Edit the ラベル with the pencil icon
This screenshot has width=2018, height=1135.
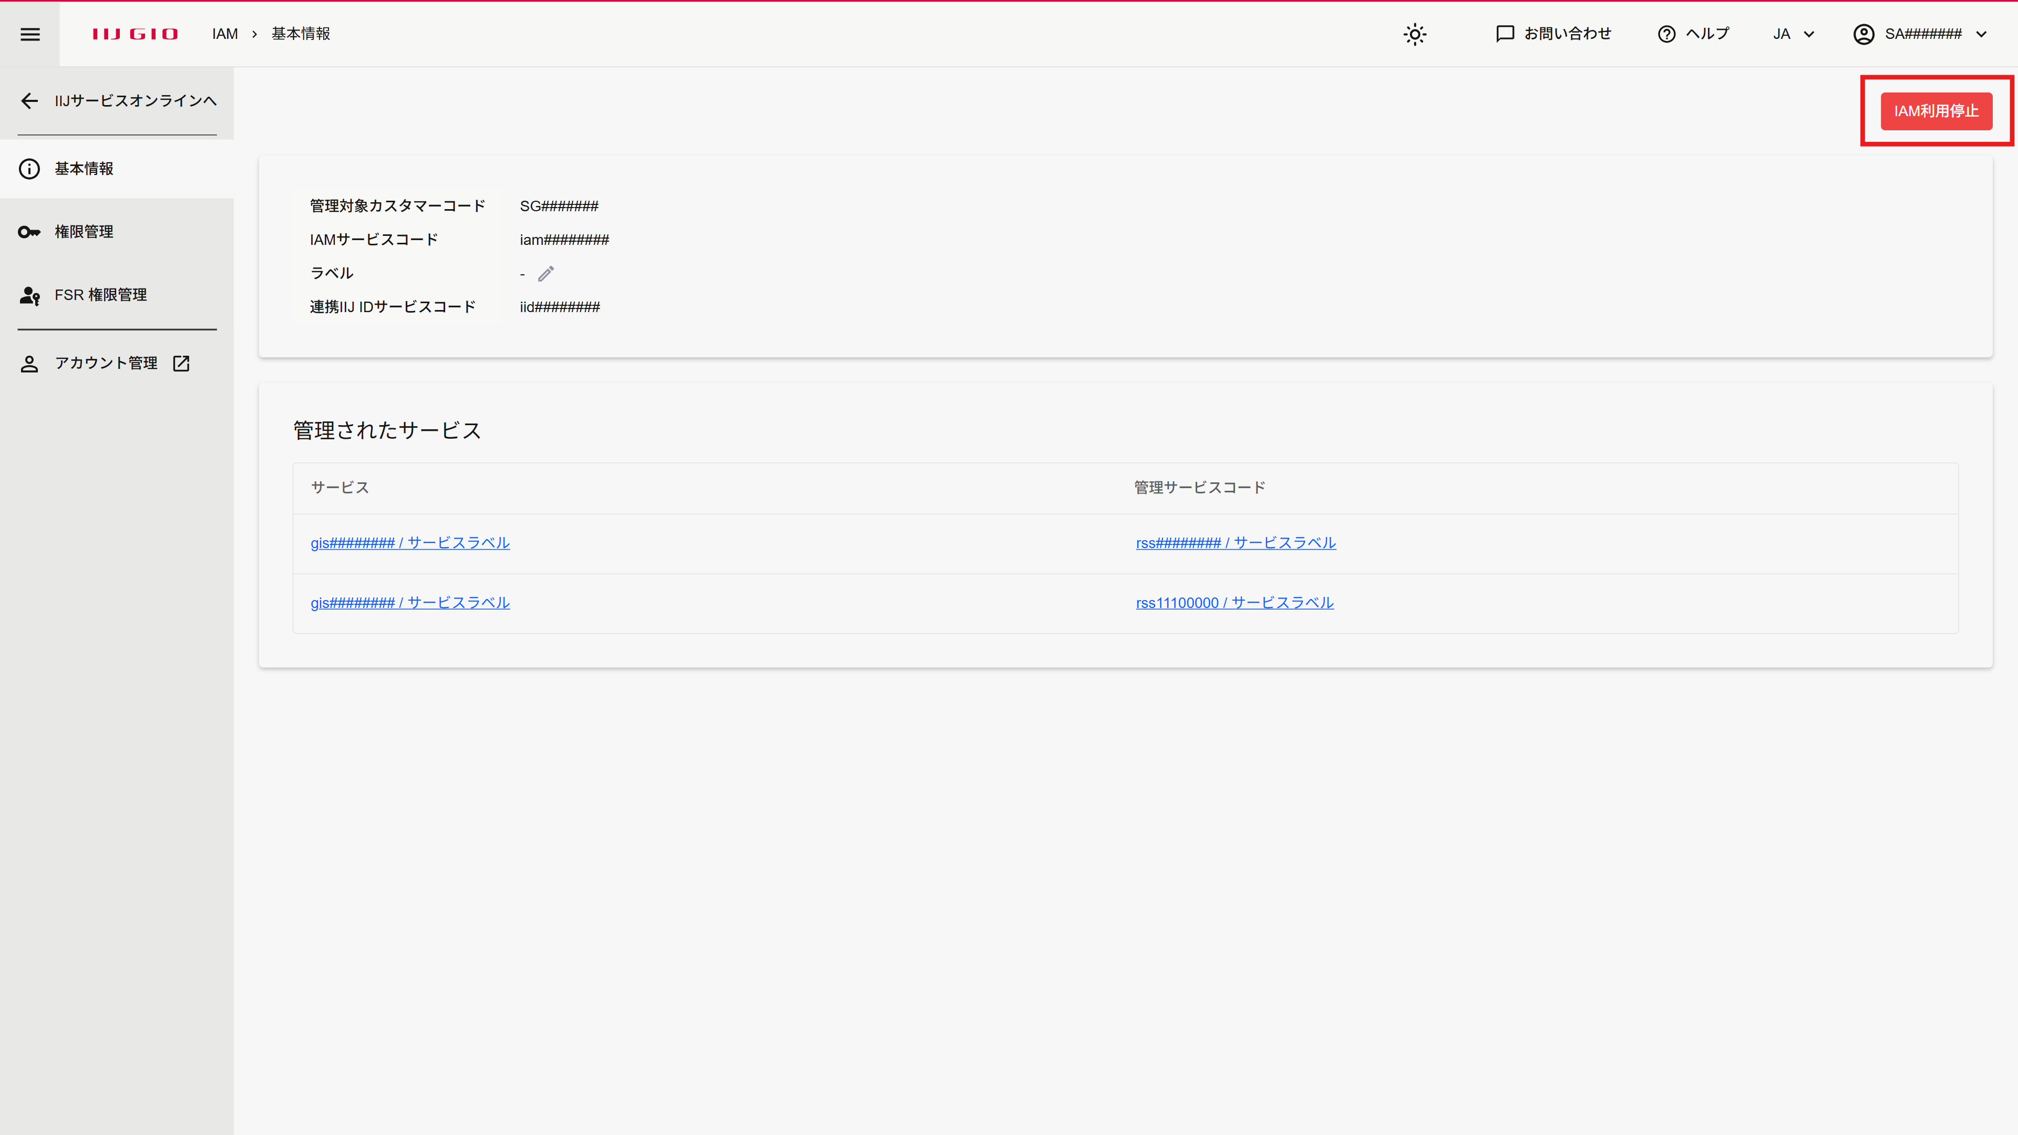[x=546, y=273]
